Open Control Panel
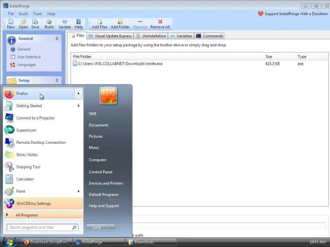 [101, 172]
